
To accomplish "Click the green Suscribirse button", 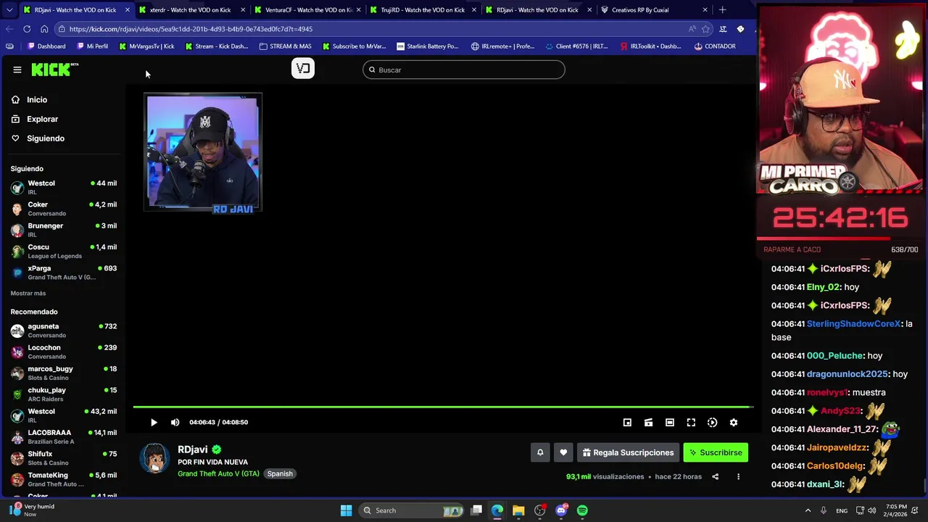I will coord(716,452).
